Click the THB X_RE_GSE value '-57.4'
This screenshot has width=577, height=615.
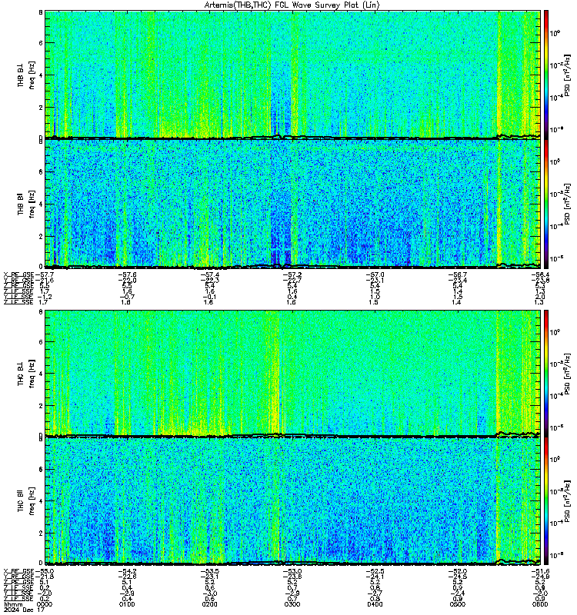click(210, 274)
